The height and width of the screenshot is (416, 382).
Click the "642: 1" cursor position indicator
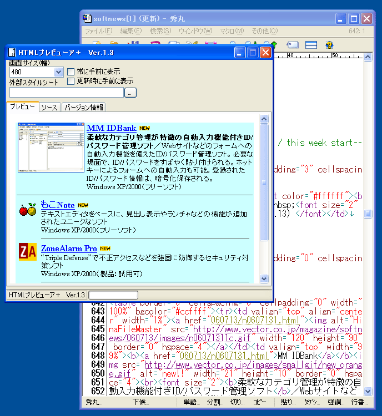coord(357,31)
